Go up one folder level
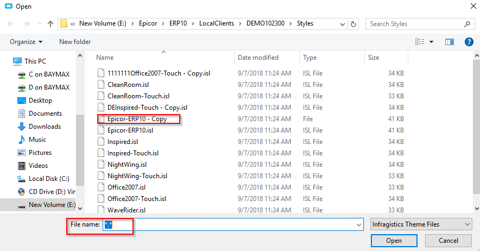The height and width of the screenshot is (251, 480). [x=50, y=24]
